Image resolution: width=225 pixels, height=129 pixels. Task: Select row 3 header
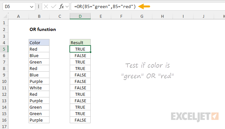tap(4, 36)
